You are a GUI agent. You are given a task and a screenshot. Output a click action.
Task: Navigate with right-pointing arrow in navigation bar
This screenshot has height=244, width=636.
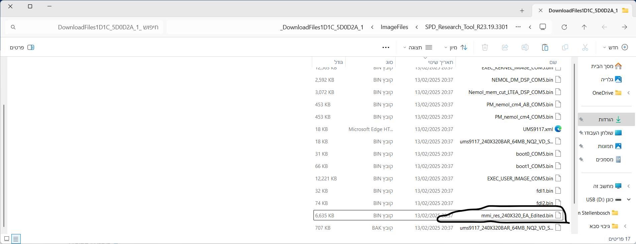(x=624, y=27)
